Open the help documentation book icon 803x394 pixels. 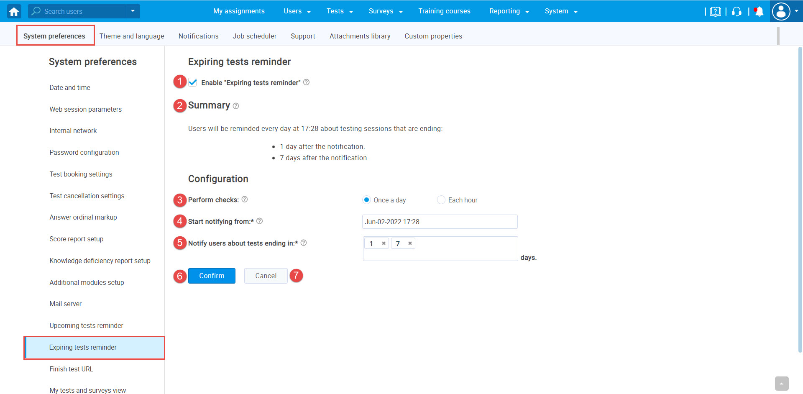coord(716,11)
